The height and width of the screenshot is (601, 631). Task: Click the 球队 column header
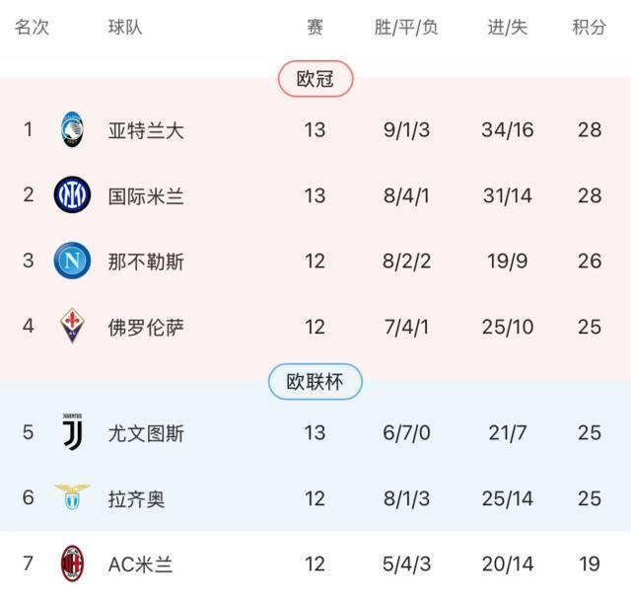(x=125, y=28)
